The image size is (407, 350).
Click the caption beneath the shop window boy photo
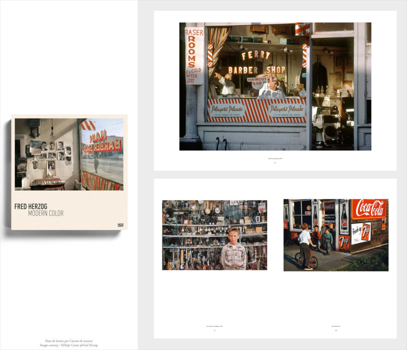click(215, 327)
